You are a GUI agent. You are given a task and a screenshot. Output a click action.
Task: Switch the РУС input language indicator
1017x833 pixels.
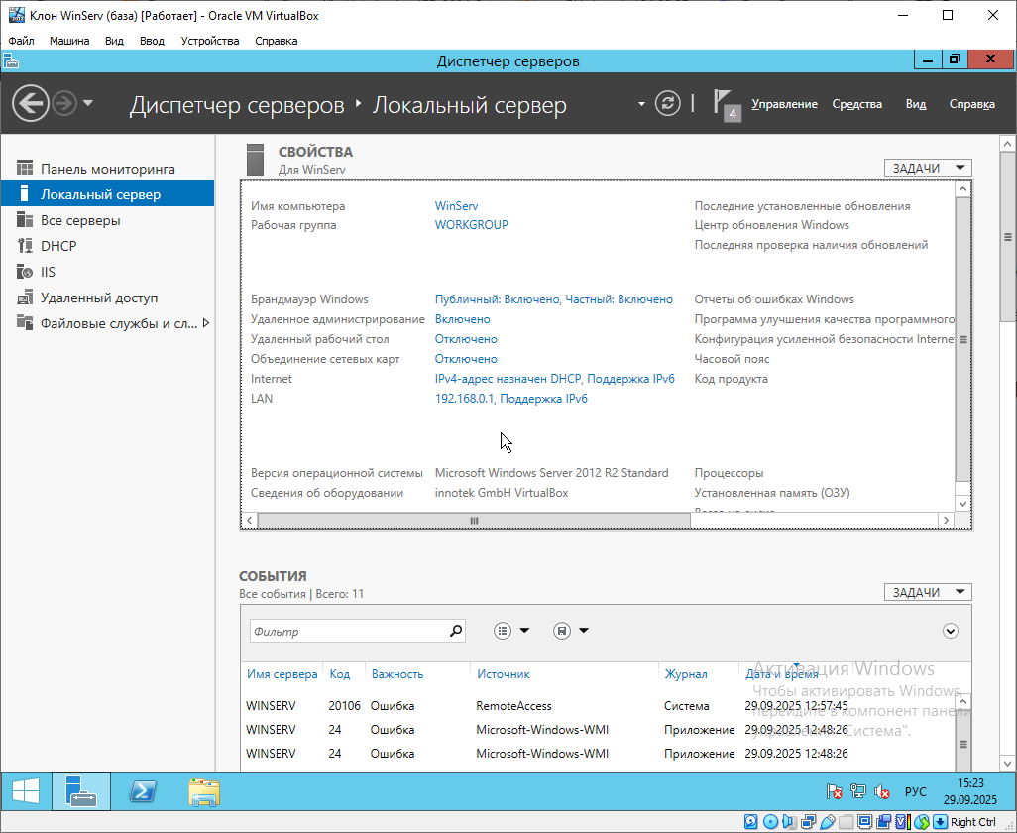coord(915,791)
